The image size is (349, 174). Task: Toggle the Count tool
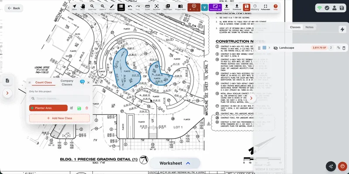(121, 7)
